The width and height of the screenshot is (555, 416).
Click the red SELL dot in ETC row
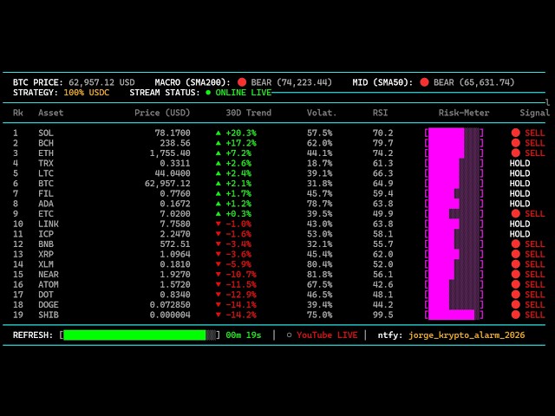(516, 214)
